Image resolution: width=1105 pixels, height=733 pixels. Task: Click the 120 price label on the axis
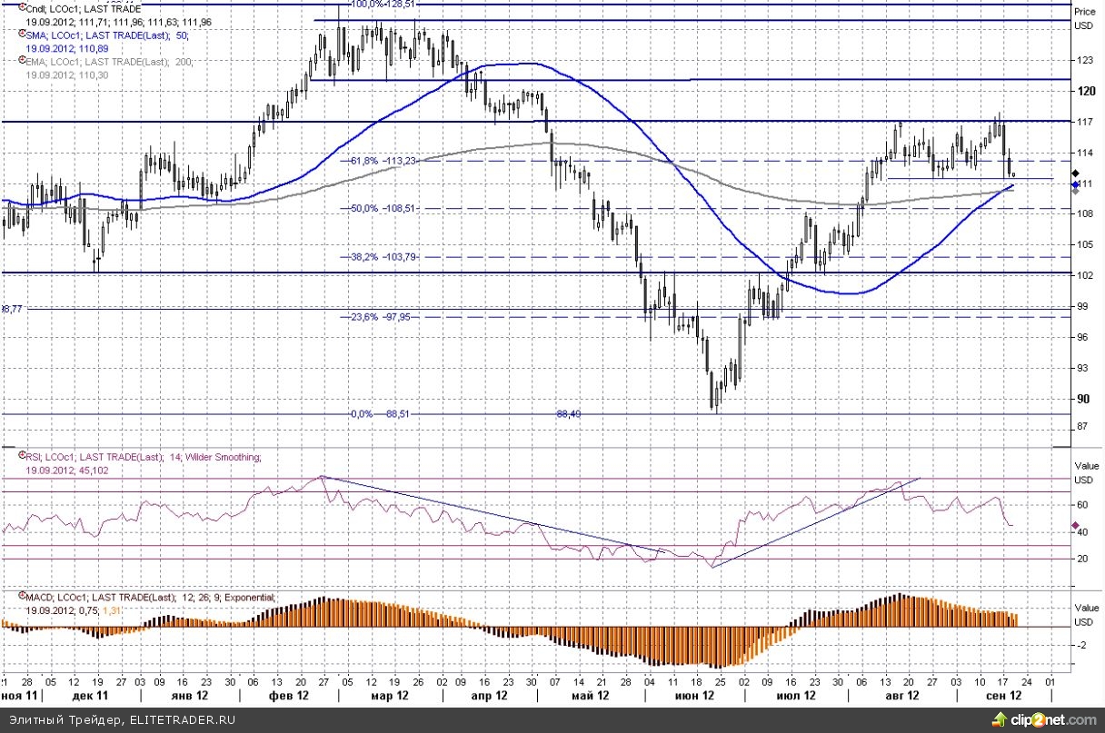click(x=1085, y=91)
